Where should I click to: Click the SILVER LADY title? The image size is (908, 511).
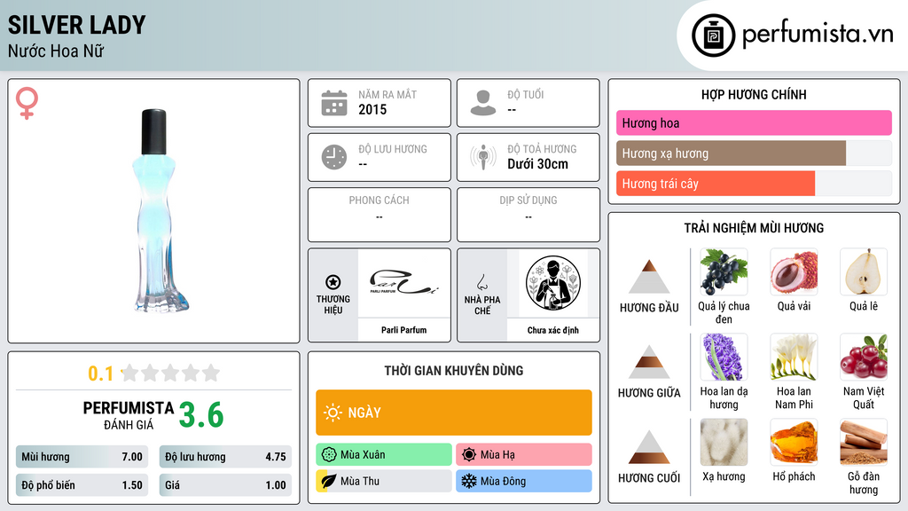[x=76, y=25]
